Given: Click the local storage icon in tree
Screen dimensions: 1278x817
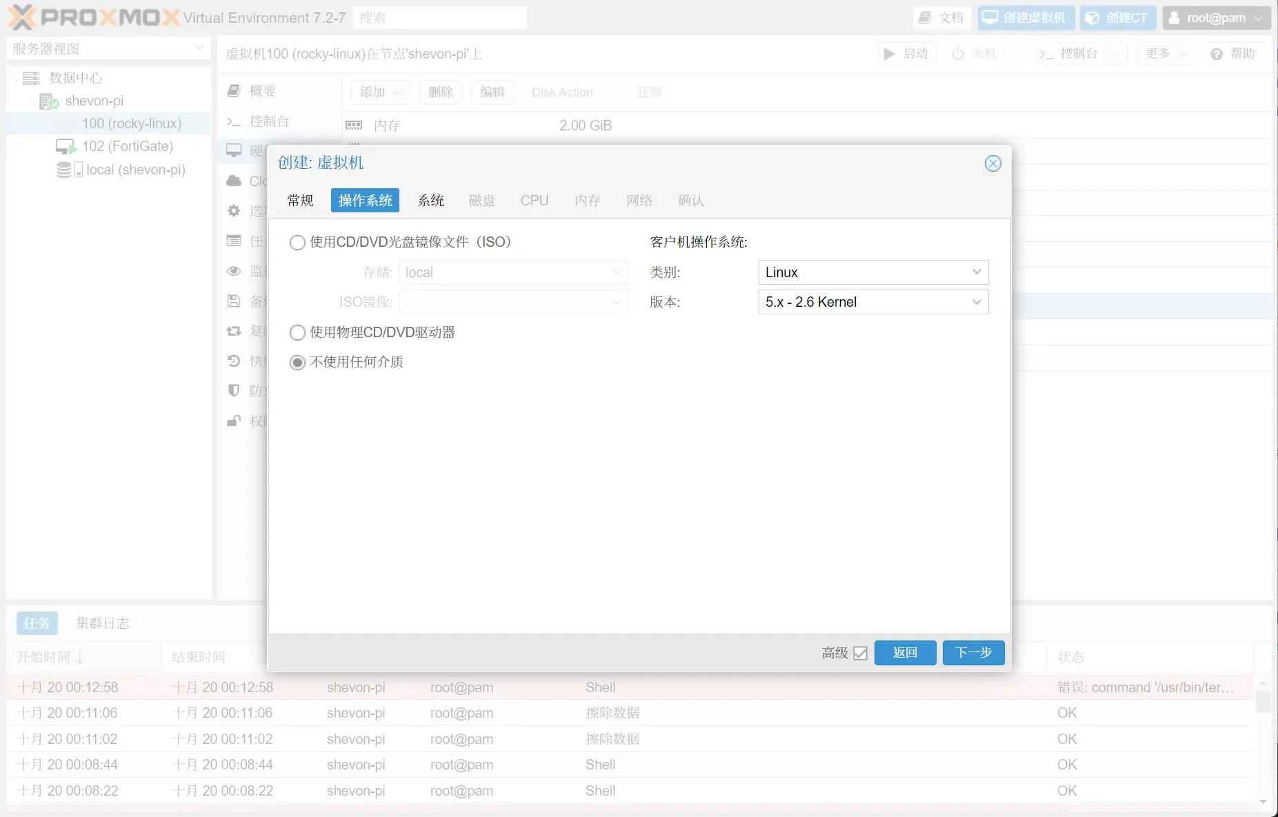Looking at the screenshot, I should click(x=68, y=170).
